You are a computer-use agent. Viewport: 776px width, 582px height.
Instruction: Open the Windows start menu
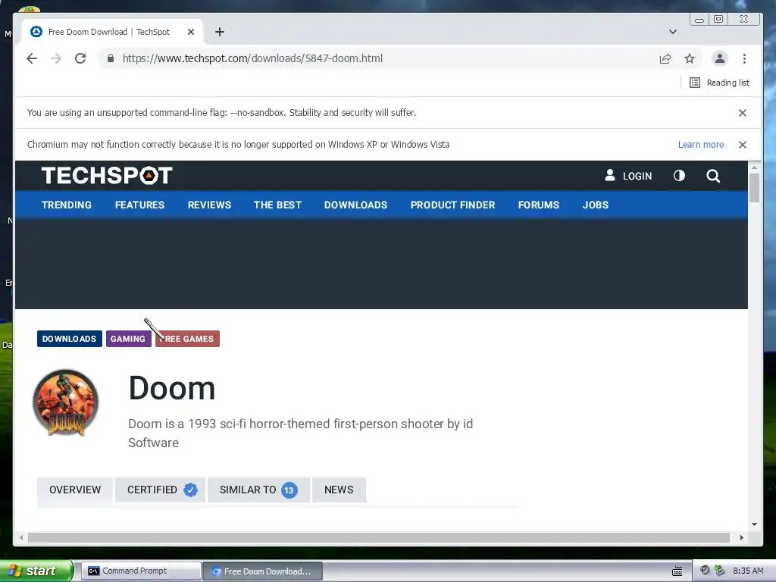coord(36,571)
